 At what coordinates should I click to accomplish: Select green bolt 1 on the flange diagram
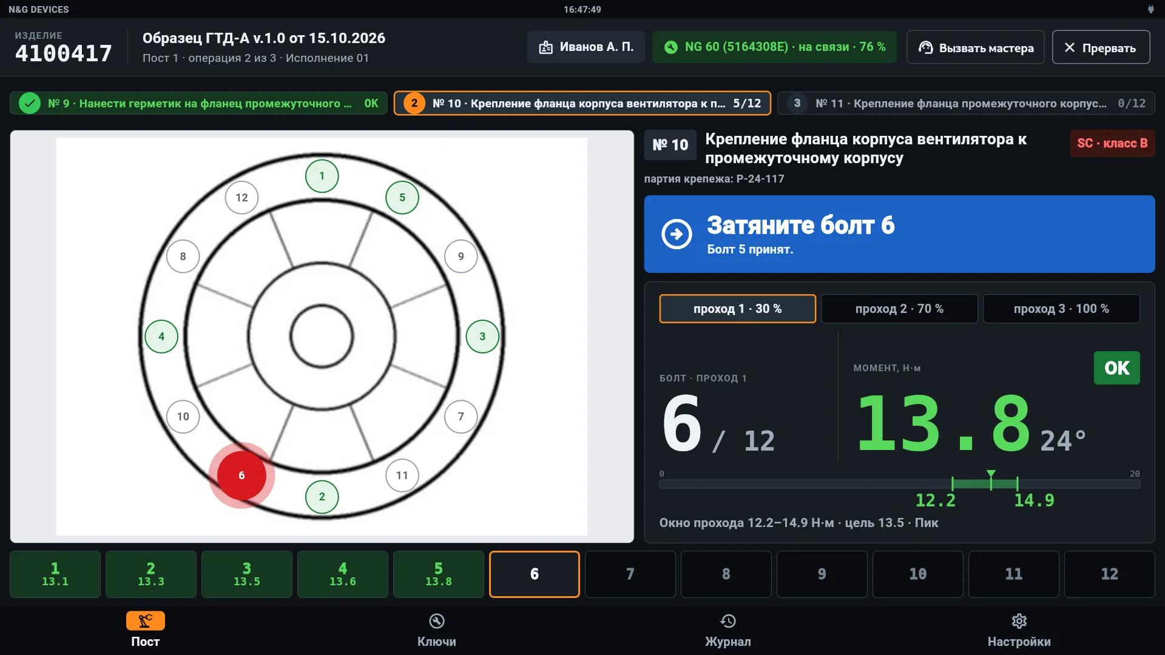322,176
